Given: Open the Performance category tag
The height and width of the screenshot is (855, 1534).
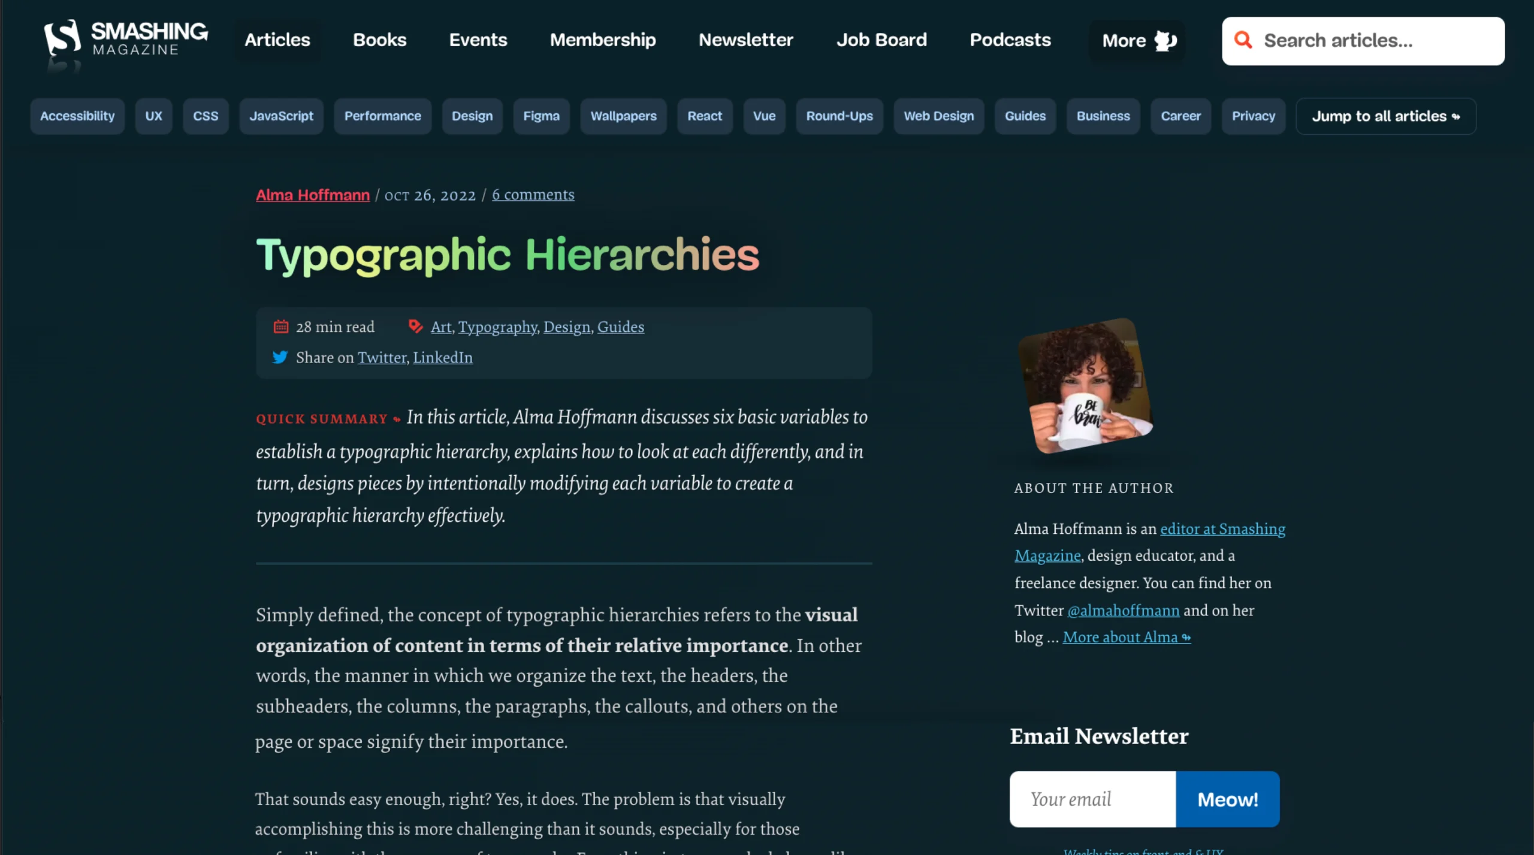Looking at the screenshot, I should click(x=382, y=116).
